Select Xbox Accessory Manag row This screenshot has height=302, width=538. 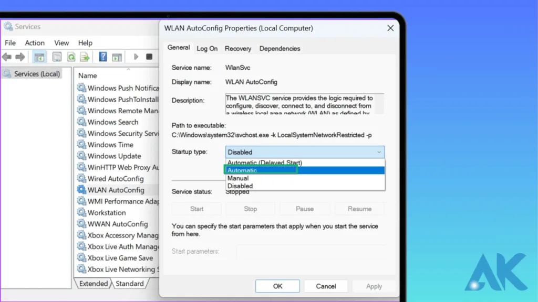click(118, 235)
